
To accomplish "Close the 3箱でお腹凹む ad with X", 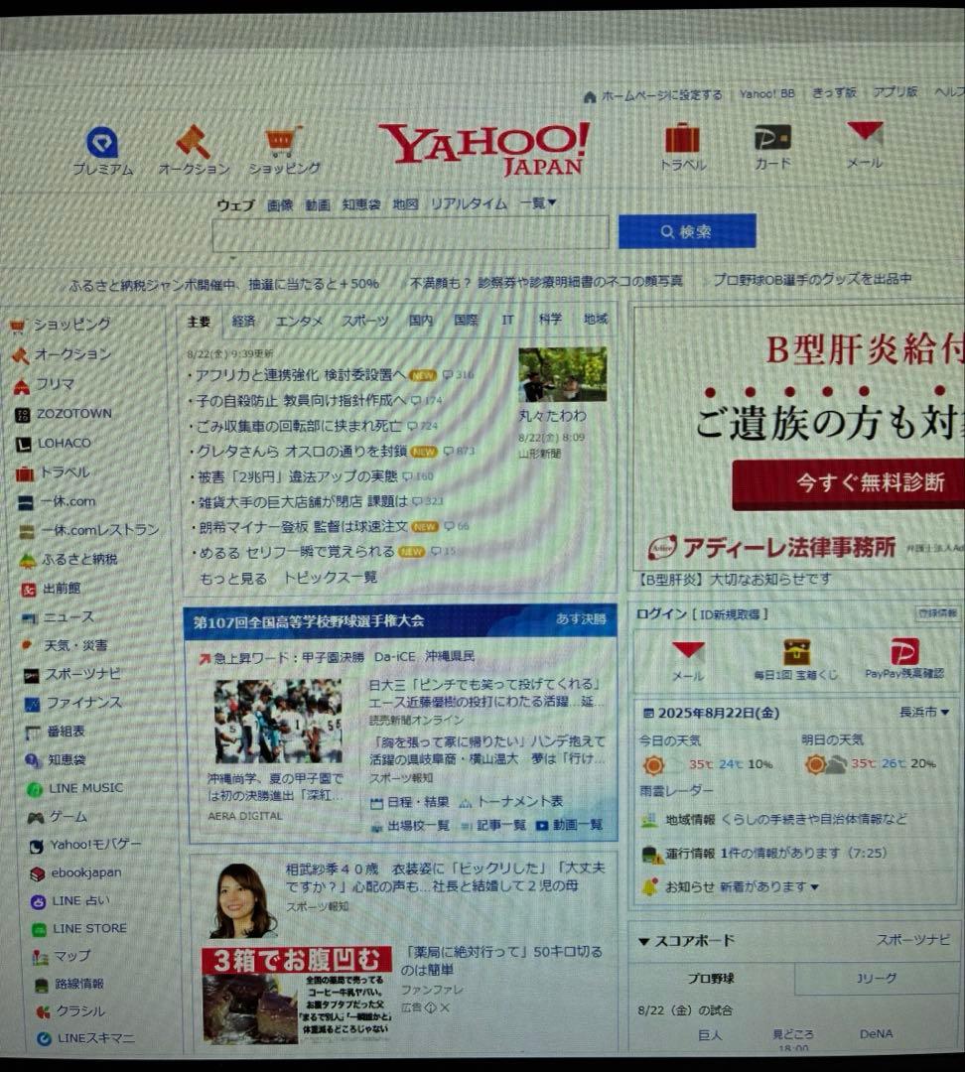I will 445,1007.
